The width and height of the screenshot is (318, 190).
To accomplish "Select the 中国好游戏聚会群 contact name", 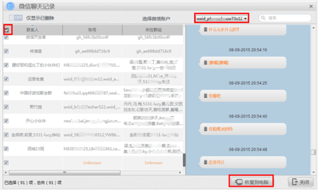I will 36,93.
